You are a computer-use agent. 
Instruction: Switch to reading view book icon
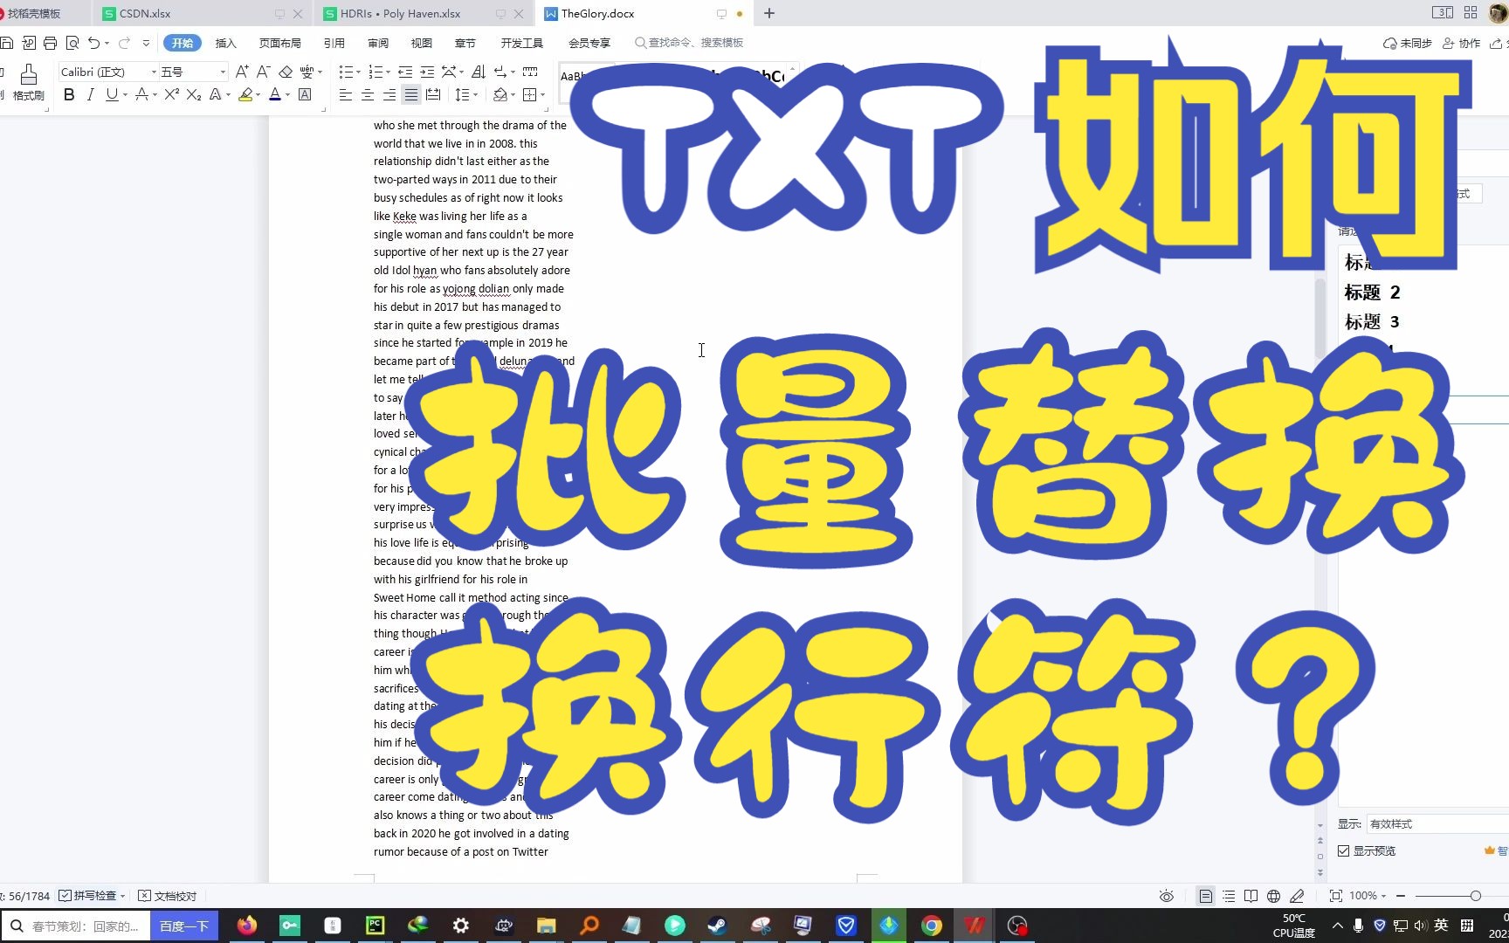pyautogui.click(x=1251, y=896)
